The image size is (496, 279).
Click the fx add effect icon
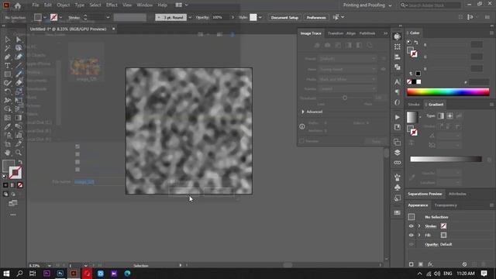click(x=430, y=264)
